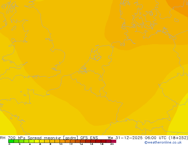Screen dimensions: 188x145
Task: Click the legend swatch starting at value 2
Action: 21,141
